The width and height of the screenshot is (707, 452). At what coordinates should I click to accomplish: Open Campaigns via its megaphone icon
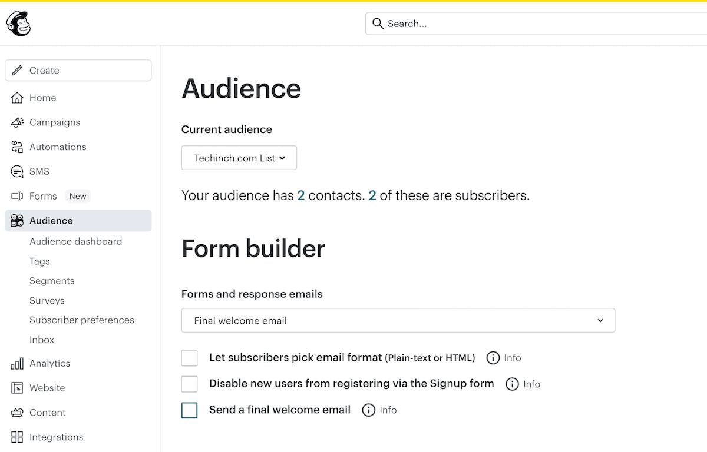pyautogui.click(x=16, y=122)
